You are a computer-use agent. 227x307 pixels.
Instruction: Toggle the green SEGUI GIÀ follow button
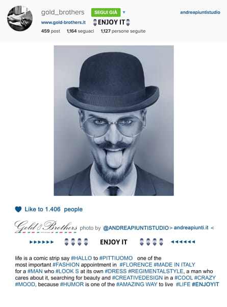[106, 12]
